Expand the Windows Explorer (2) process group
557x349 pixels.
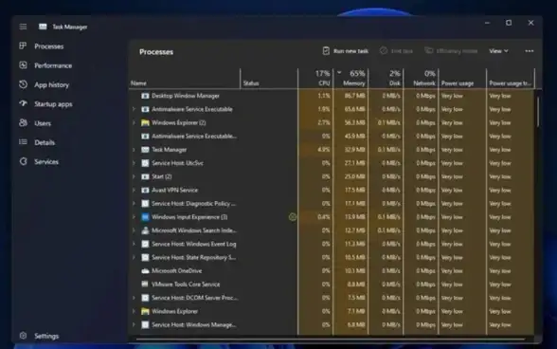(x=134, y=122)
